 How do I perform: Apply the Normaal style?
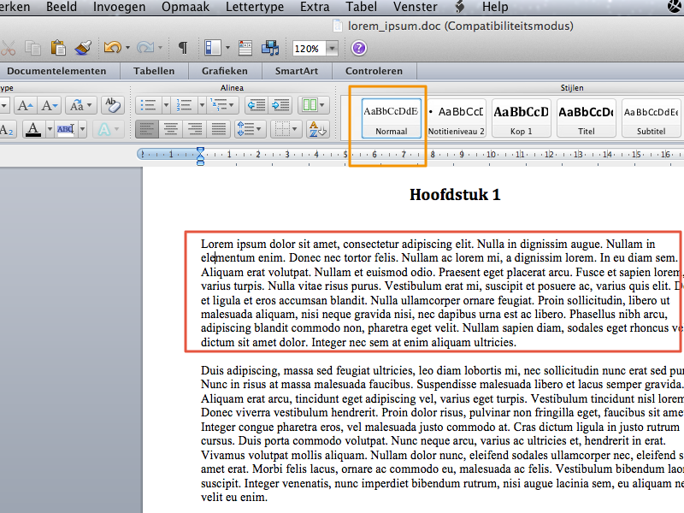click(x=392, y=118)
